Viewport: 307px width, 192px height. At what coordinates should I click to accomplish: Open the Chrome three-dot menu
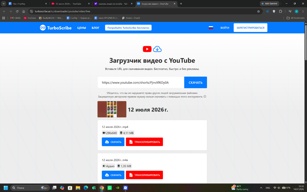[x=303, y=11]
